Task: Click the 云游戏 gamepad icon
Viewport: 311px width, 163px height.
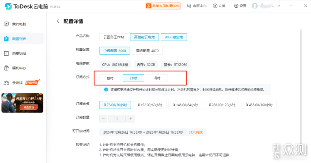Action: pos(6,83)
